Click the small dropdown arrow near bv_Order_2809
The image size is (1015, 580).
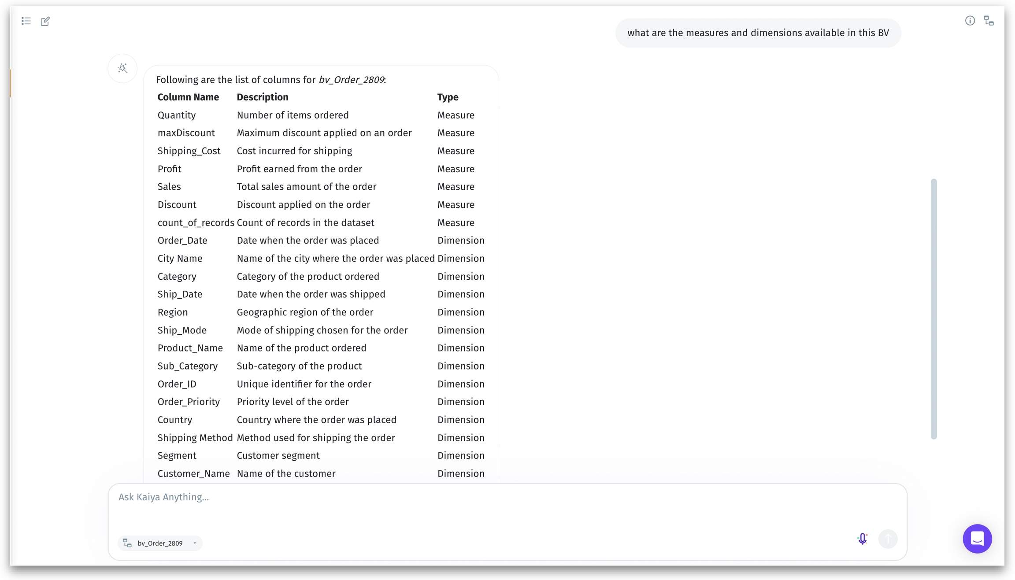pyautogui.click(x=195, y=543)
